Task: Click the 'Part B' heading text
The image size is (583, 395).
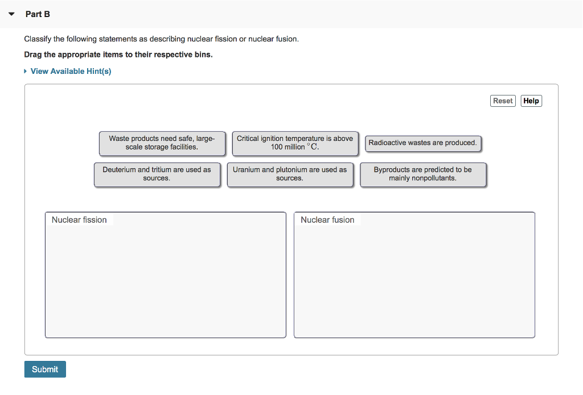Action: point(38,14)
